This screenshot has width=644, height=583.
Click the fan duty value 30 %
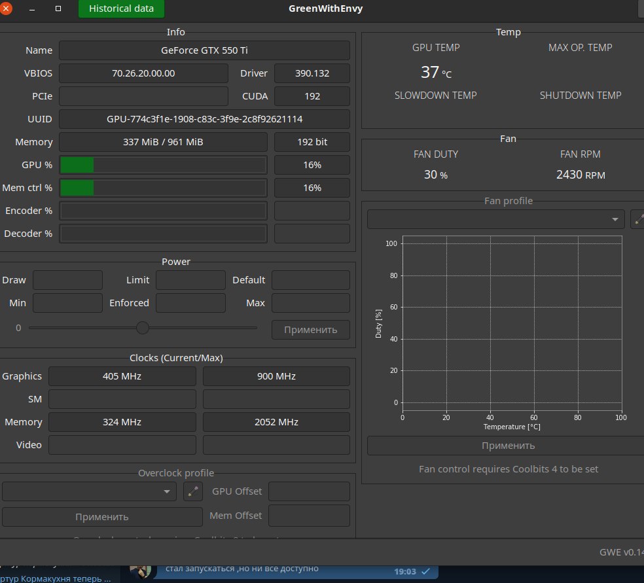click(436, 175)
